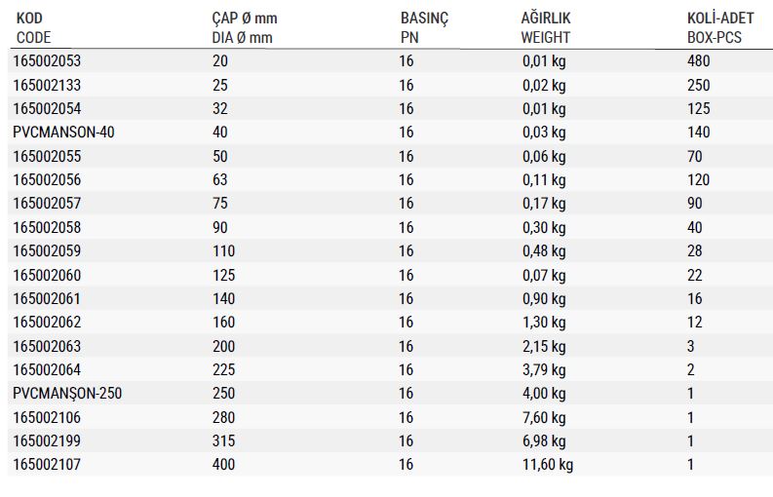
Task: Click the 315 diameter value
Action: pyautogui.click(x=224, y=440)
